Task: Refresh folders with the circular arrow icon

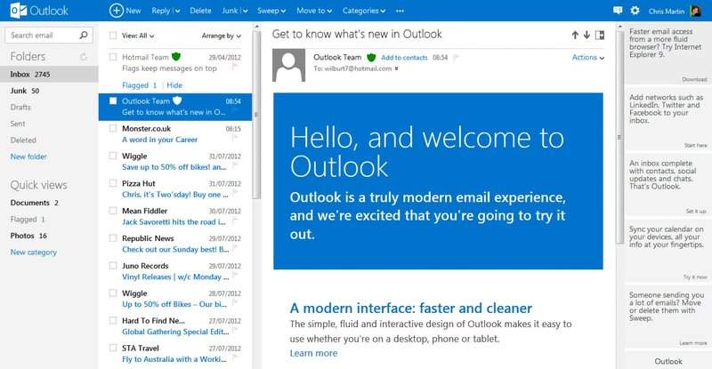Action: 84,57
